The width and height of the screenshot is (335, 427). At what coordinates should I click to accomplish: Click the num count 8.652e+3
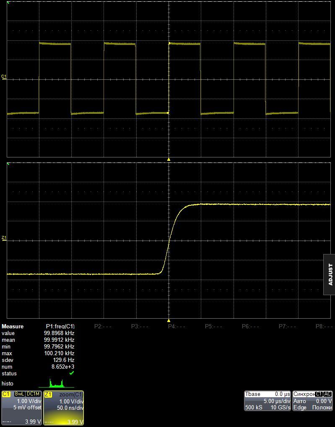63,367
